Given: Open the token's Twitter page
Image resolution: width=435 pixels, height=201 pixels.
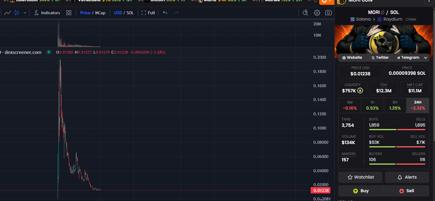Looking at the screenshot, I should coord(380,58).
